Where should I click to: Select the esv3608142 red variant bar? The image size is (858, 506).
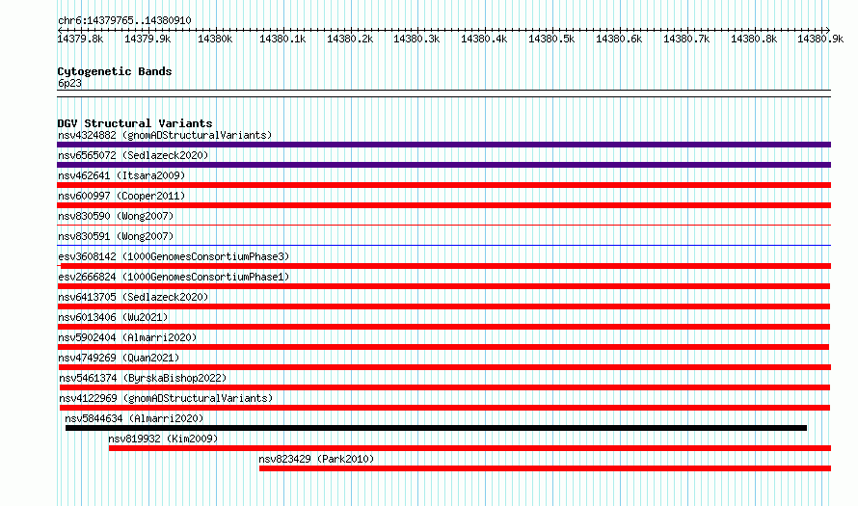pos(443,266)
